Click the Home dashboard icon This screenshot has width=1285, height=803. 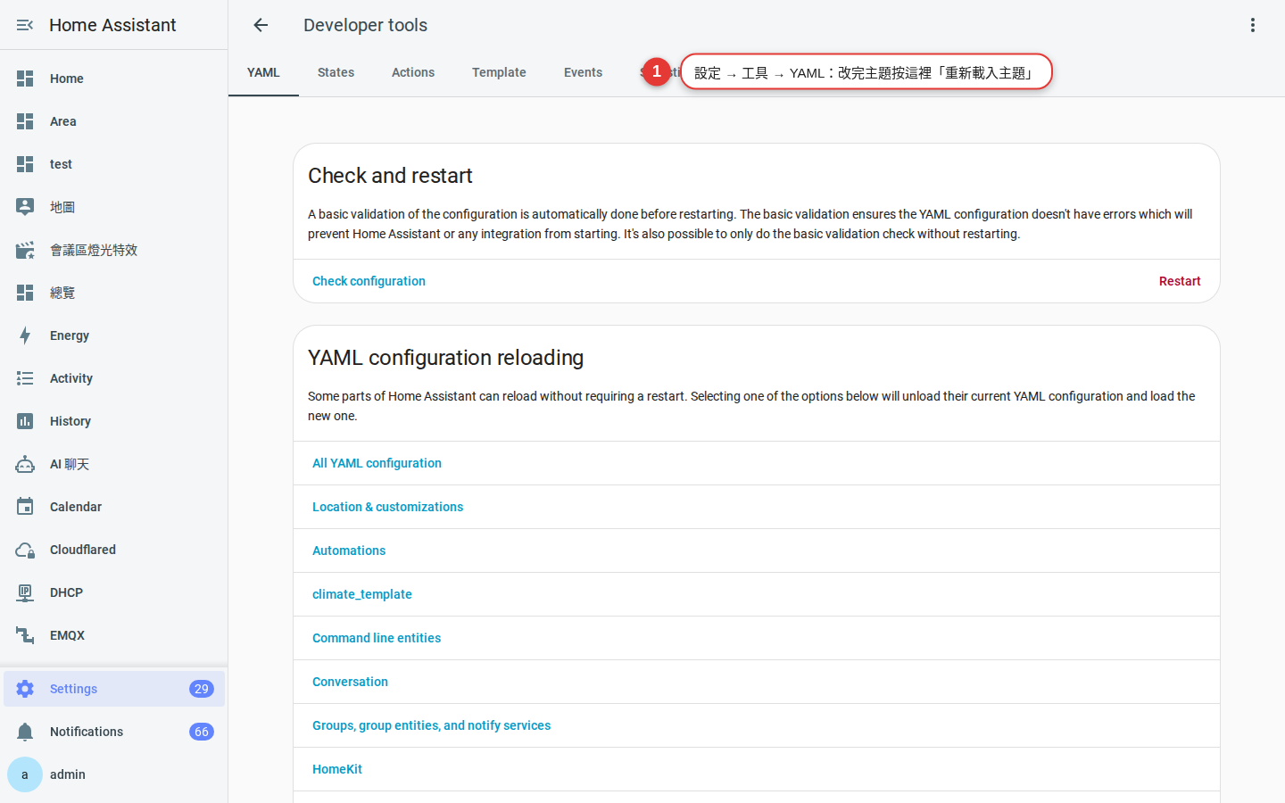(25, 79)
